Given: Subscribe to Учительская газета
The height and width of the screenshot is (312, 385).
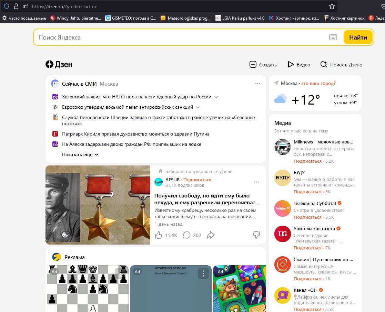Looking at the screenshot, I should tap(307, 248).
